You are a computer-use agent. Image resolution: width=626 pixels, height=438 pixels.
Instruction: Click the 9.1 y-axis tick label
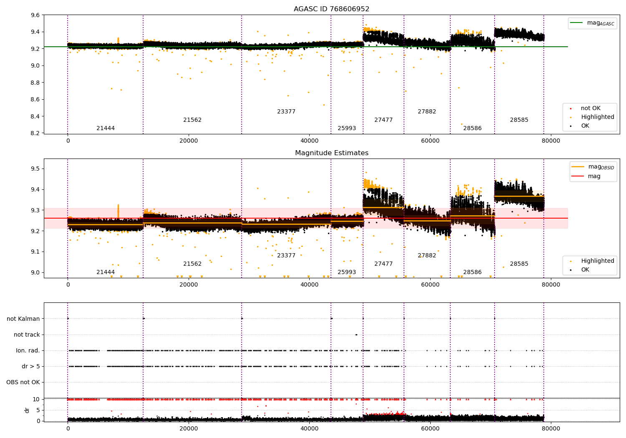[x=35, y=252]
